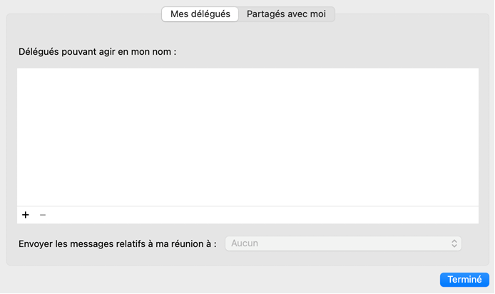
Task: Click inside the empty delegates list
Action: 247,137
